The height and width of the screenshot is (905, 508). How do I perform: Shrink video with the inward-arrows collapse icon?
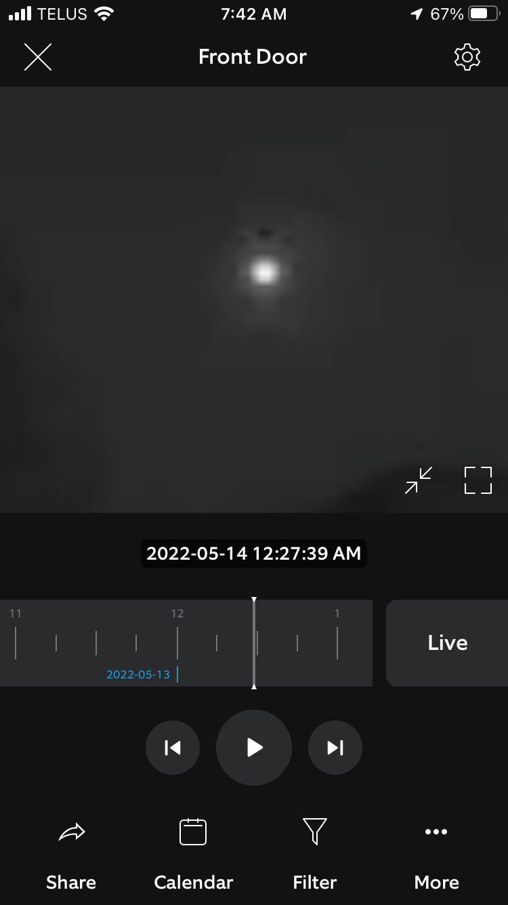click(x=419, y=480)
